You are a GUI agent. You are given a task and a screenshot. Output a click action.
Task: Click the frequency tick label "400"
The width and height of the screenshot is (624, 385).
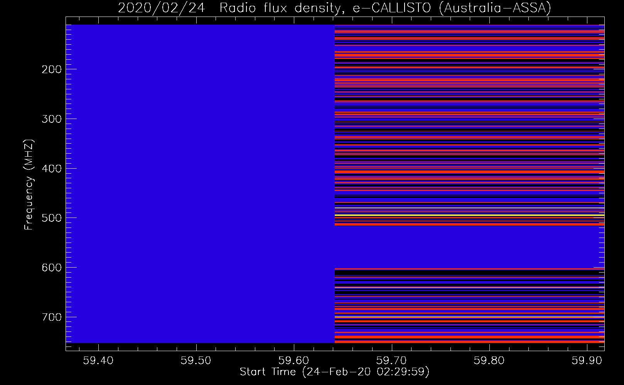(x=52, y=169)
